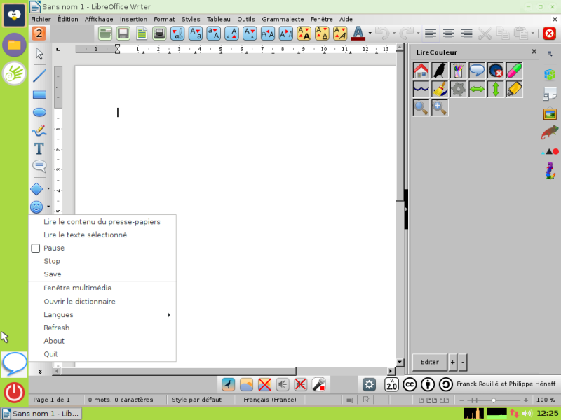Switch to multiple-page view in status bar
The width and height of the screenshot is (561, 420).
(432, 400)
